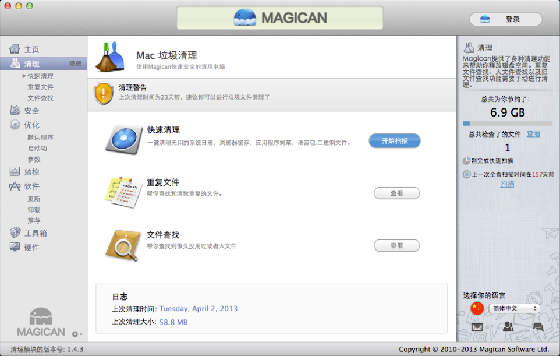This screenshot has height=356, width=560.
Task: Click the chat bubbles feedback icon
Action: (537, 326)
